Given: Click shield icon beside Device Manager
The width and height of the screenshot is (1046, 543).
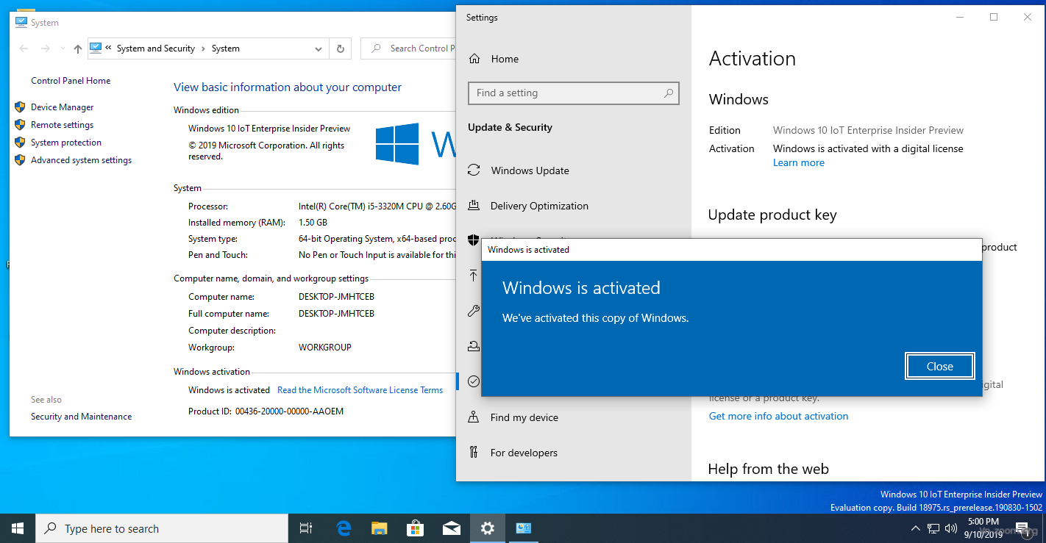Looking at the screenshot, I should click(x=20, y=107).
